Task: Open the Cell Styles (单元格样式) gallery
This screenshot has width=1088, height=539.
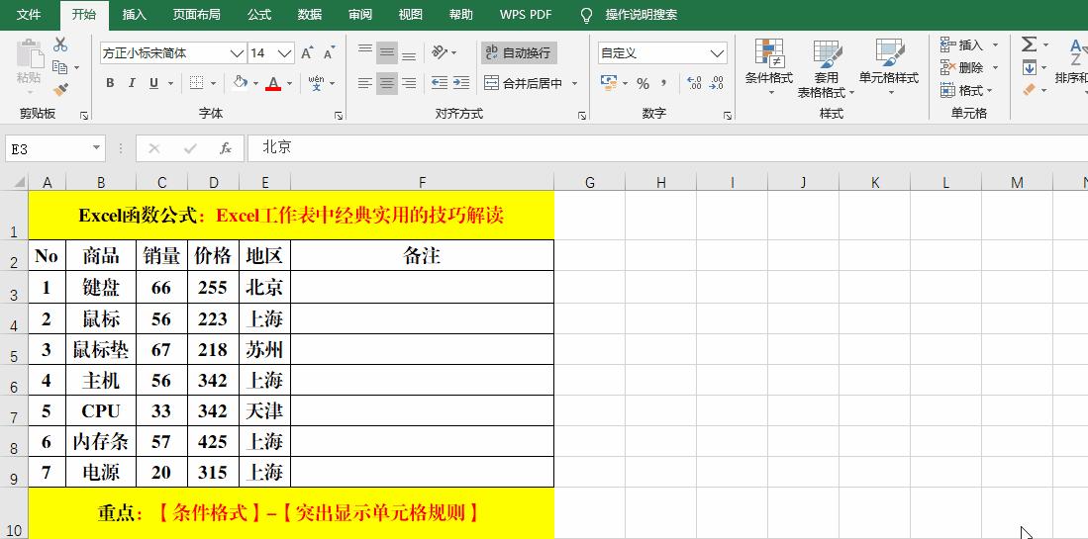Action: (889, 68)
